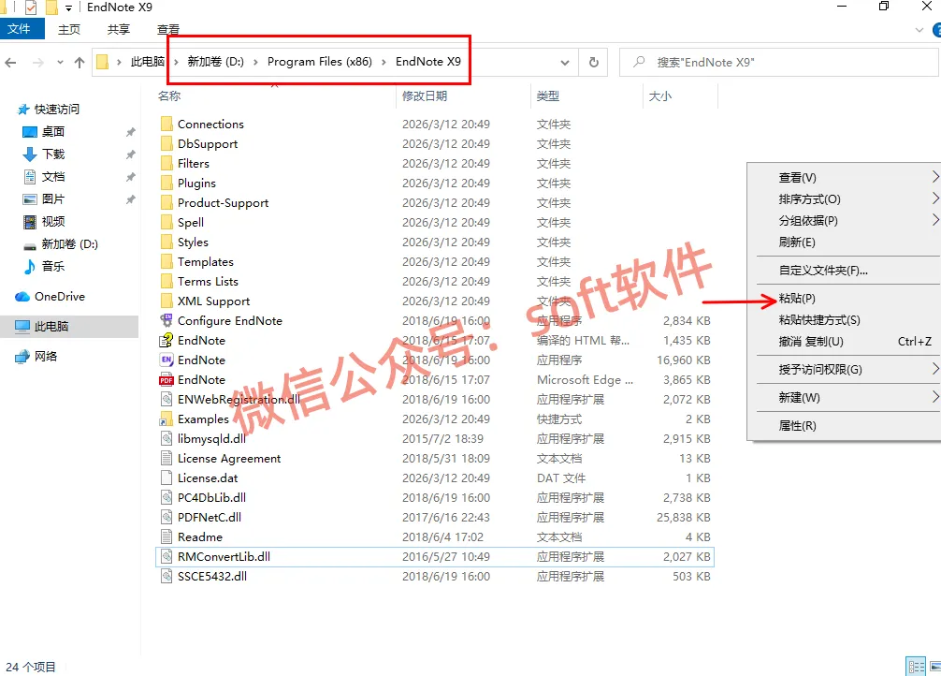Select PDFNetC.dll file
The image size is (941, 676).
point(210,518)
